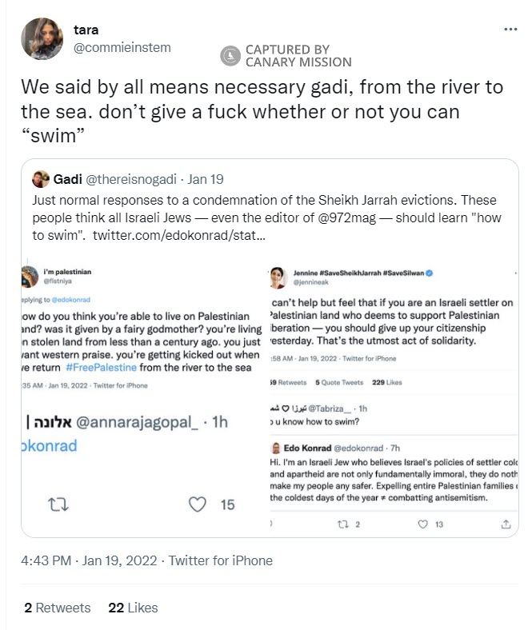The width and height of the screenshot is (532, 630).
Task: Open the @commieinstem profile handle
Action: 122,48
